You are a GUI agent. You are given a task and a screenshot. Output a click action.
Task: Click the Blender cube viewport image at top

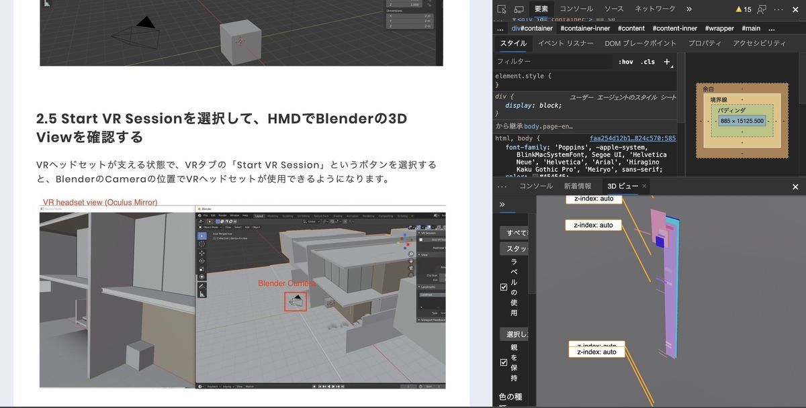click(x=242, y=33)
